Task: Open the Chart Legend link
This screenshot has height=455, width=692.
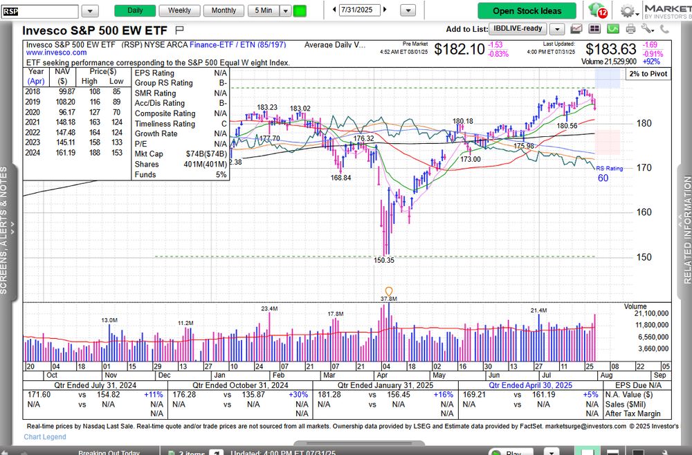Action: click(45, 436)
